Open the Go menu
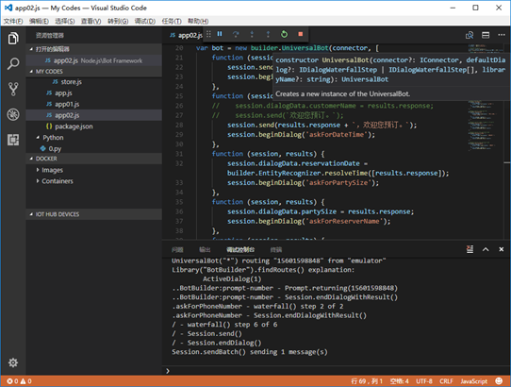The height and width of the screenshot is (387, 511). [x=118, y=21]
